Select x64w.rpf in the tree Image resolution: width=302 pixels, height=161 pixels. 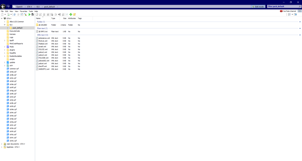(x=13, y=141)
